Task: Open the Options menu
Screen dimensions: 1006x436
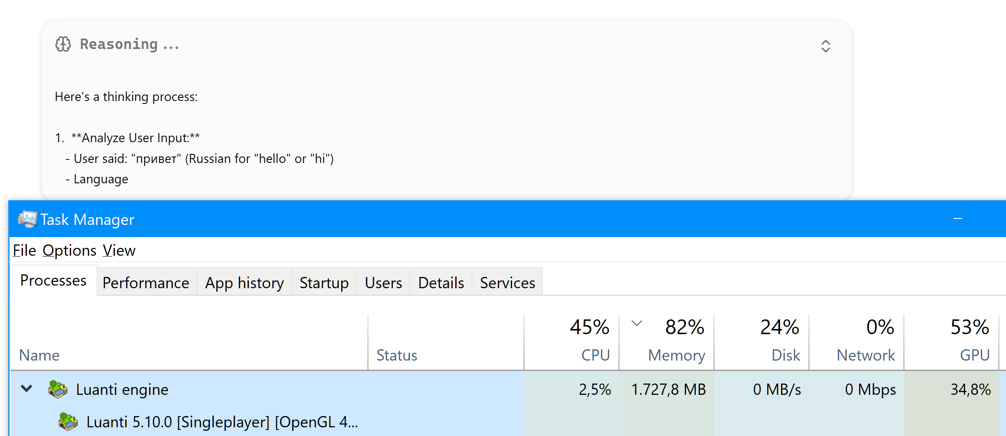Action: click(x=69, y=251)
